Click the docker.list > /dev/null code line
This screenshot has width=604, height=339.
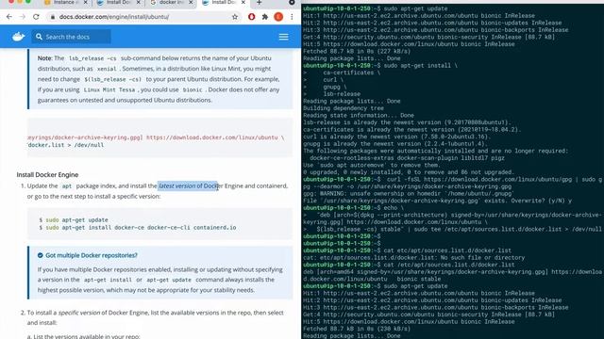66,145
